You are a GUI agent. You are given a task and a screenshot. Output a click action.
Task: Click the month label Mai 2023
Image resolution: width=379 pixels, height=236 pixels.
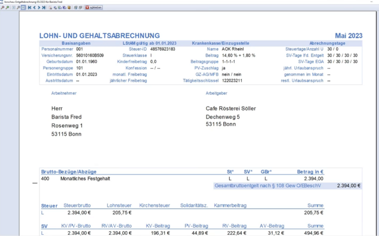pyautogui.click(x=349, y=36)
